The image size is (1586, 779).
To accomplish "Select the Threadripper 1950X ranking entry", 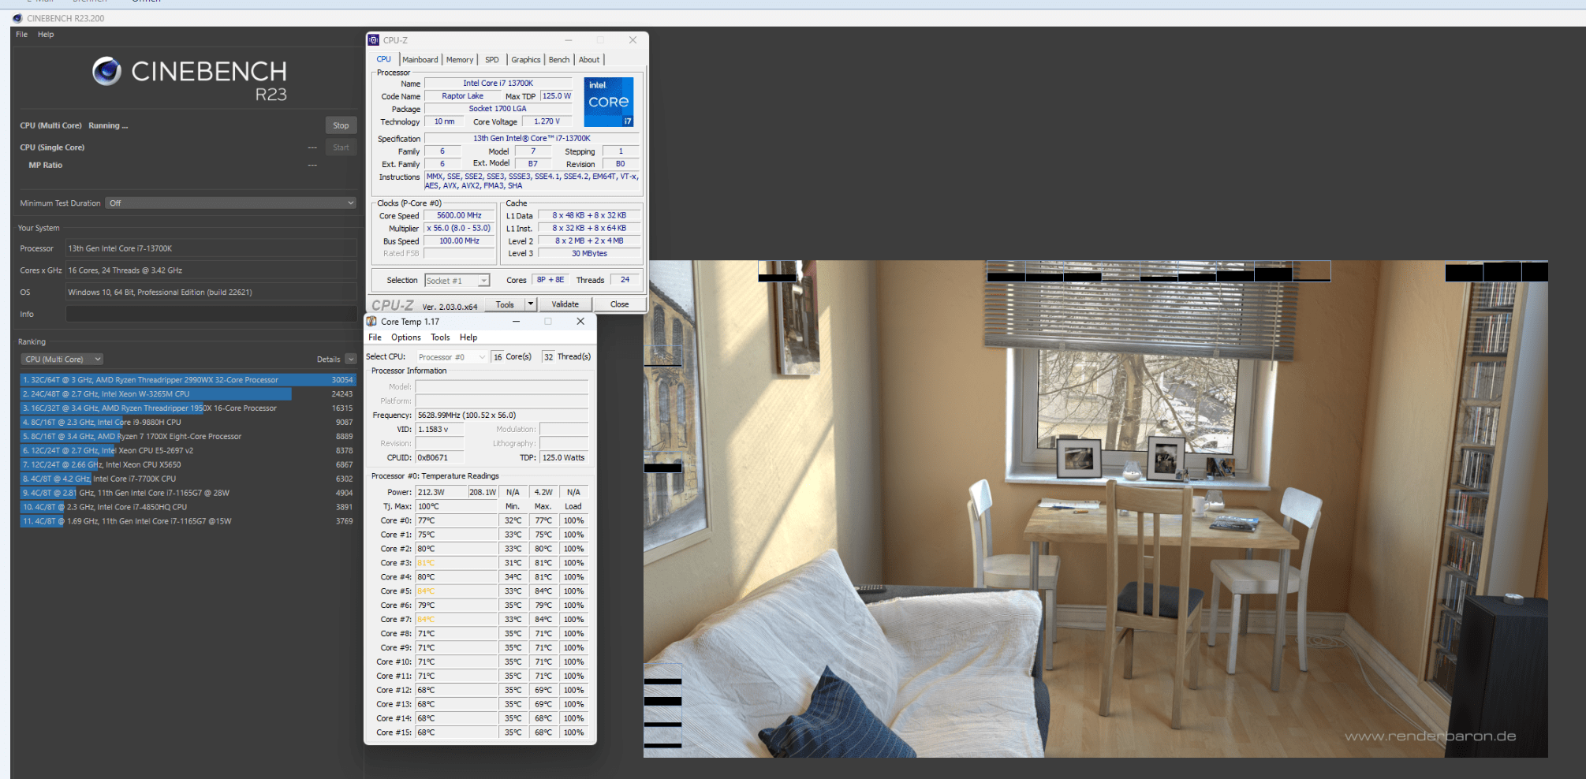I will point(187,408).
